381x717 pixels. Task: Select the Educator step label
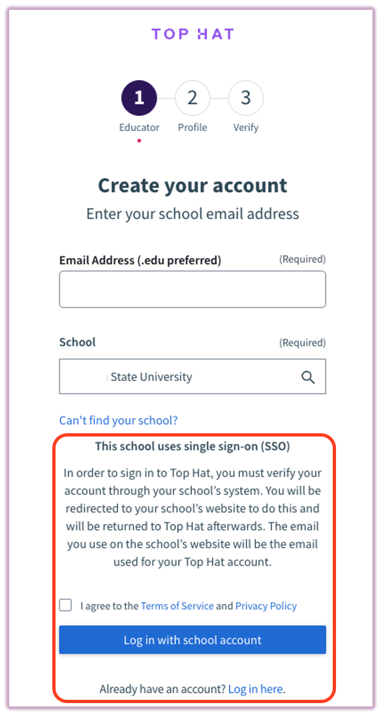139,127
